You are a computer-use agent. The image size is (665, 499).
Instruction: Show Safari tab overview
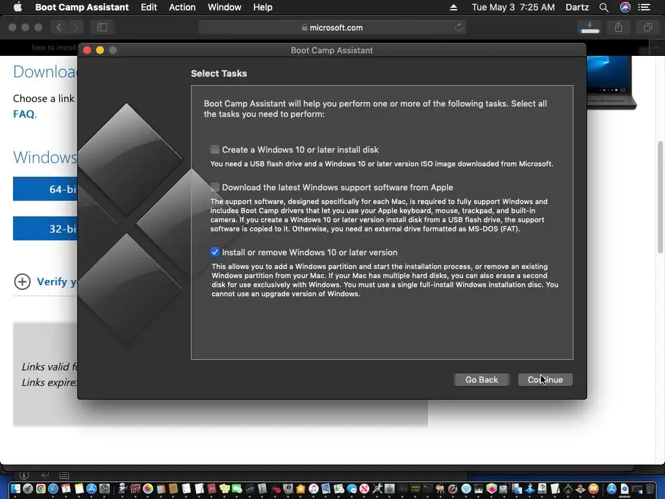pos(647,27)
